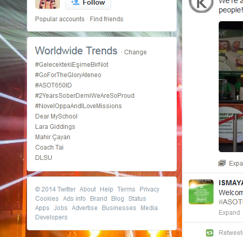Open trend #GoForTheGloryAteneo
The image size is (243, 237).
click(68, 75)
